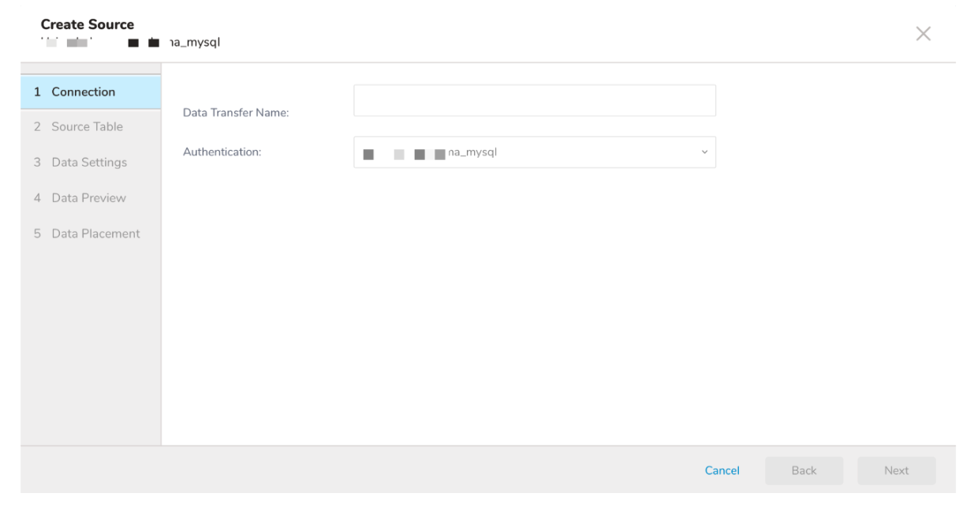Select the Connection step
Image resolution: width=970 pixels, height=508 pixels.
coord(84,92)
